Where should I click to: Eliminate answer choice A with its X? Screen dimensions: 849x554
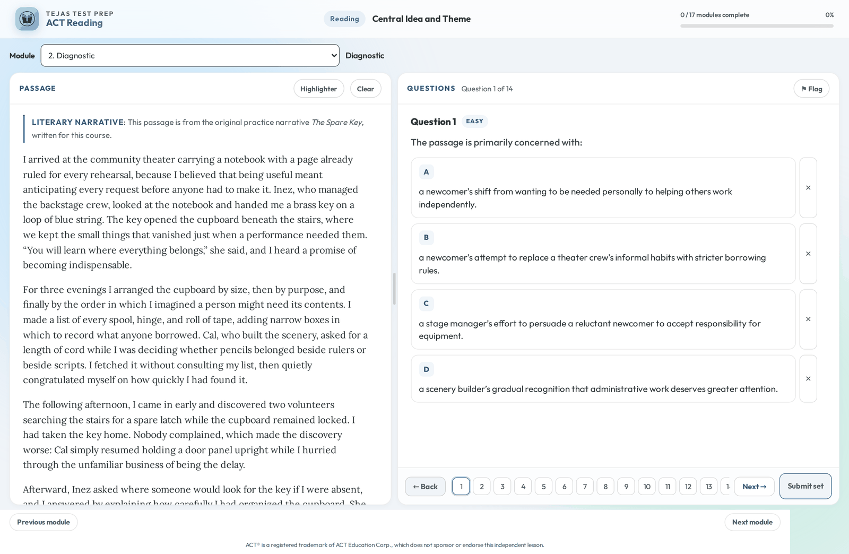click(x=808, y=188)
